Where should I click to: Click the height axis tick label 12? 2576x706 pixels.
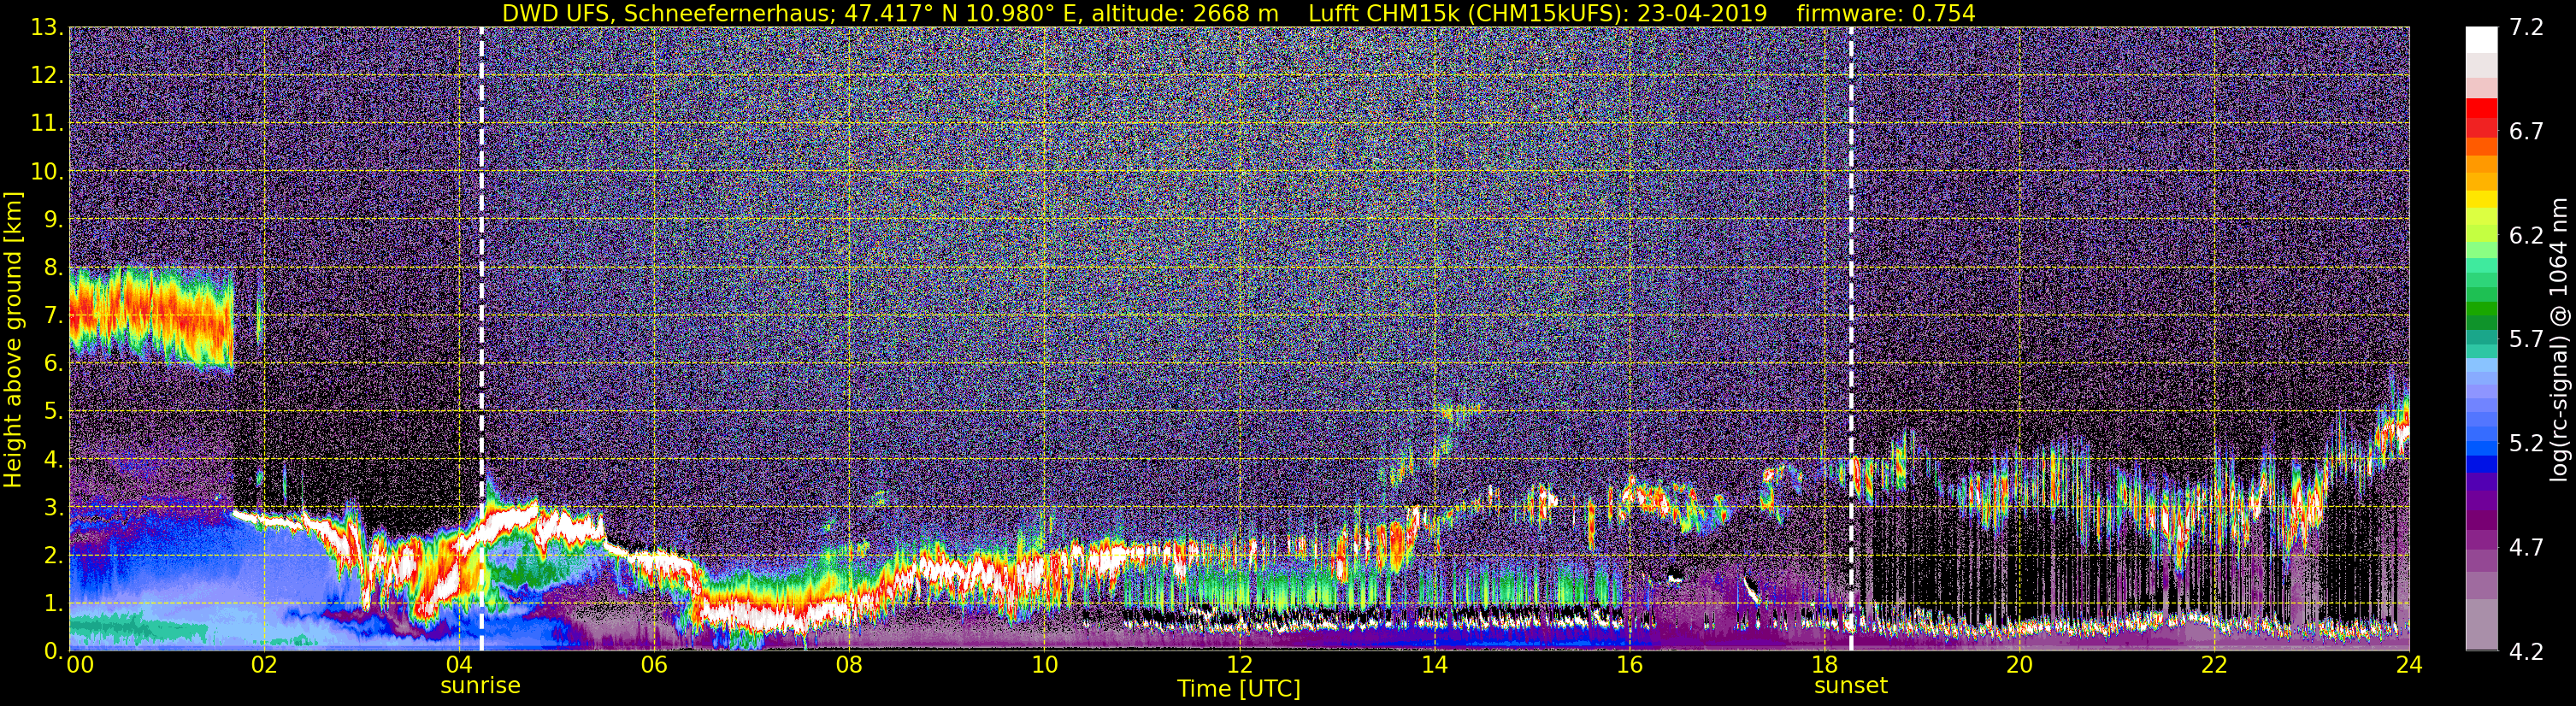tap(46, 76)
